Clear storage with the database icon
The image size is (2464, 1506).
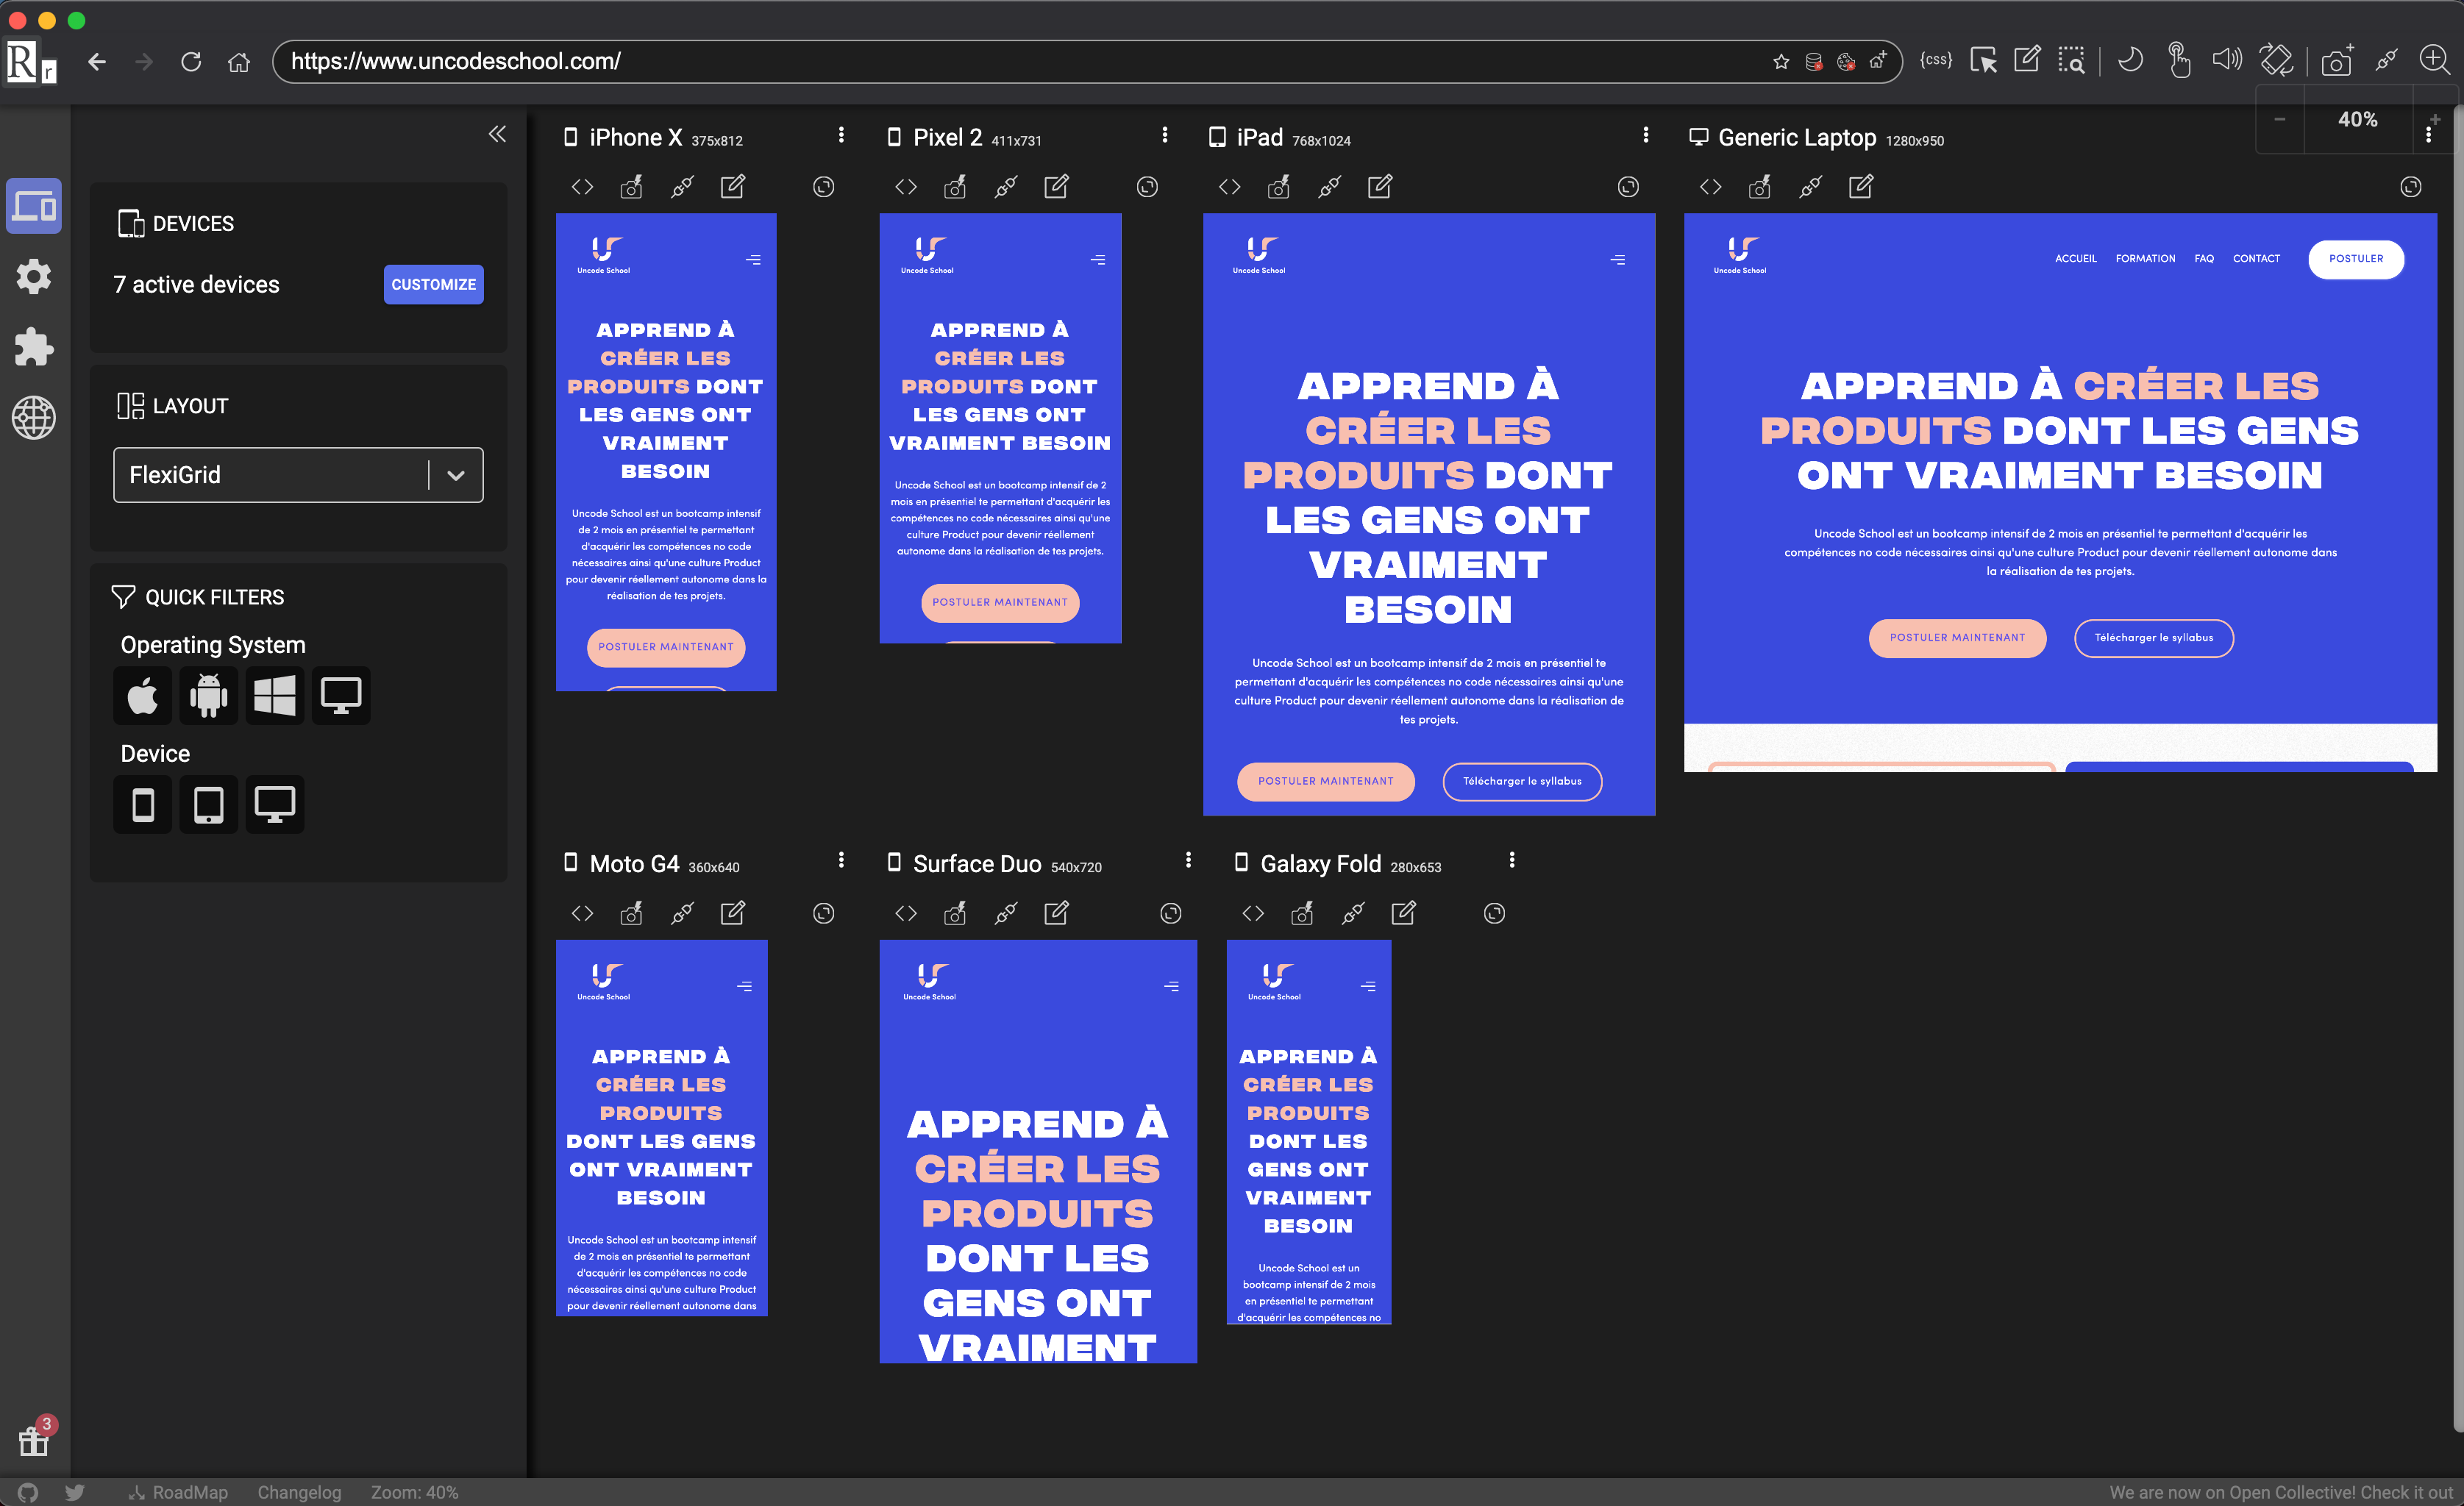click(x=1813, y=62)
